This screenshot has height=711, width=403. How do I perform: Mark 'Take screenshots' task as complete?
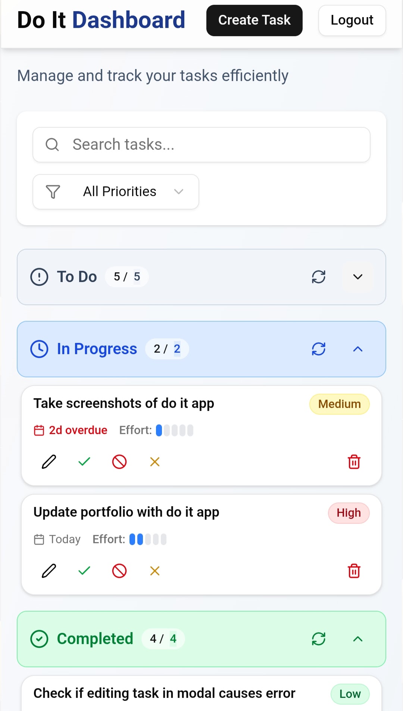(x=84, y=462)
